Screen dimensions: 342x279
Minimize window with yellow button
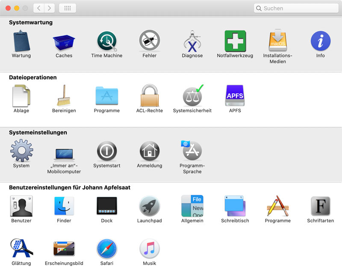click(x=17, y=8)
